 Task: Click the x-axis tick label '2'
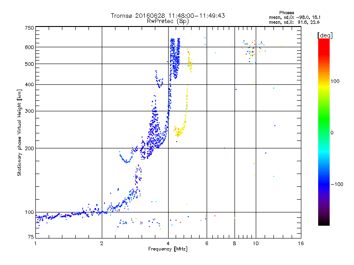(x=102, y=243)
